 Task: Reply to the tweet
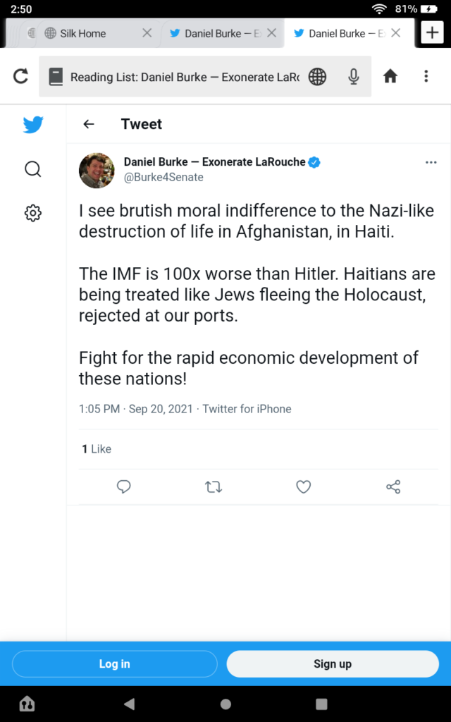(x=124, y=487)
